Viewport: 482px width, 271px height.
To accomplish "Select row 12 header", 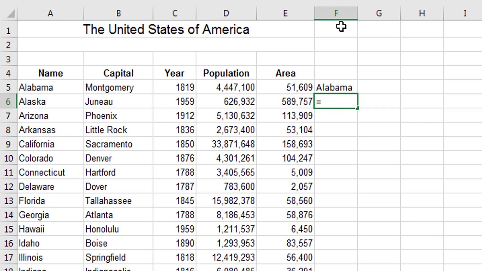I will pyautogui.click(x=8, y=187).
